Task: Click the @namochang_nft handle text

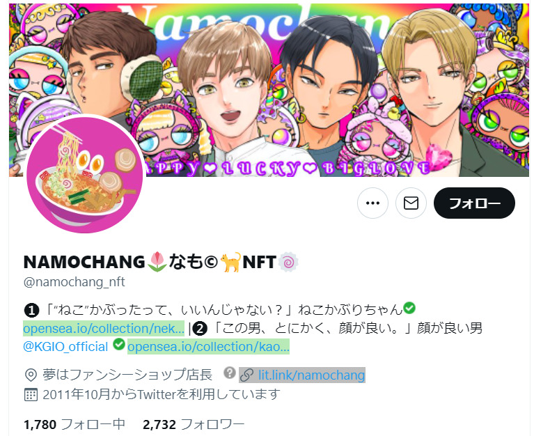Action: [74, 282]
